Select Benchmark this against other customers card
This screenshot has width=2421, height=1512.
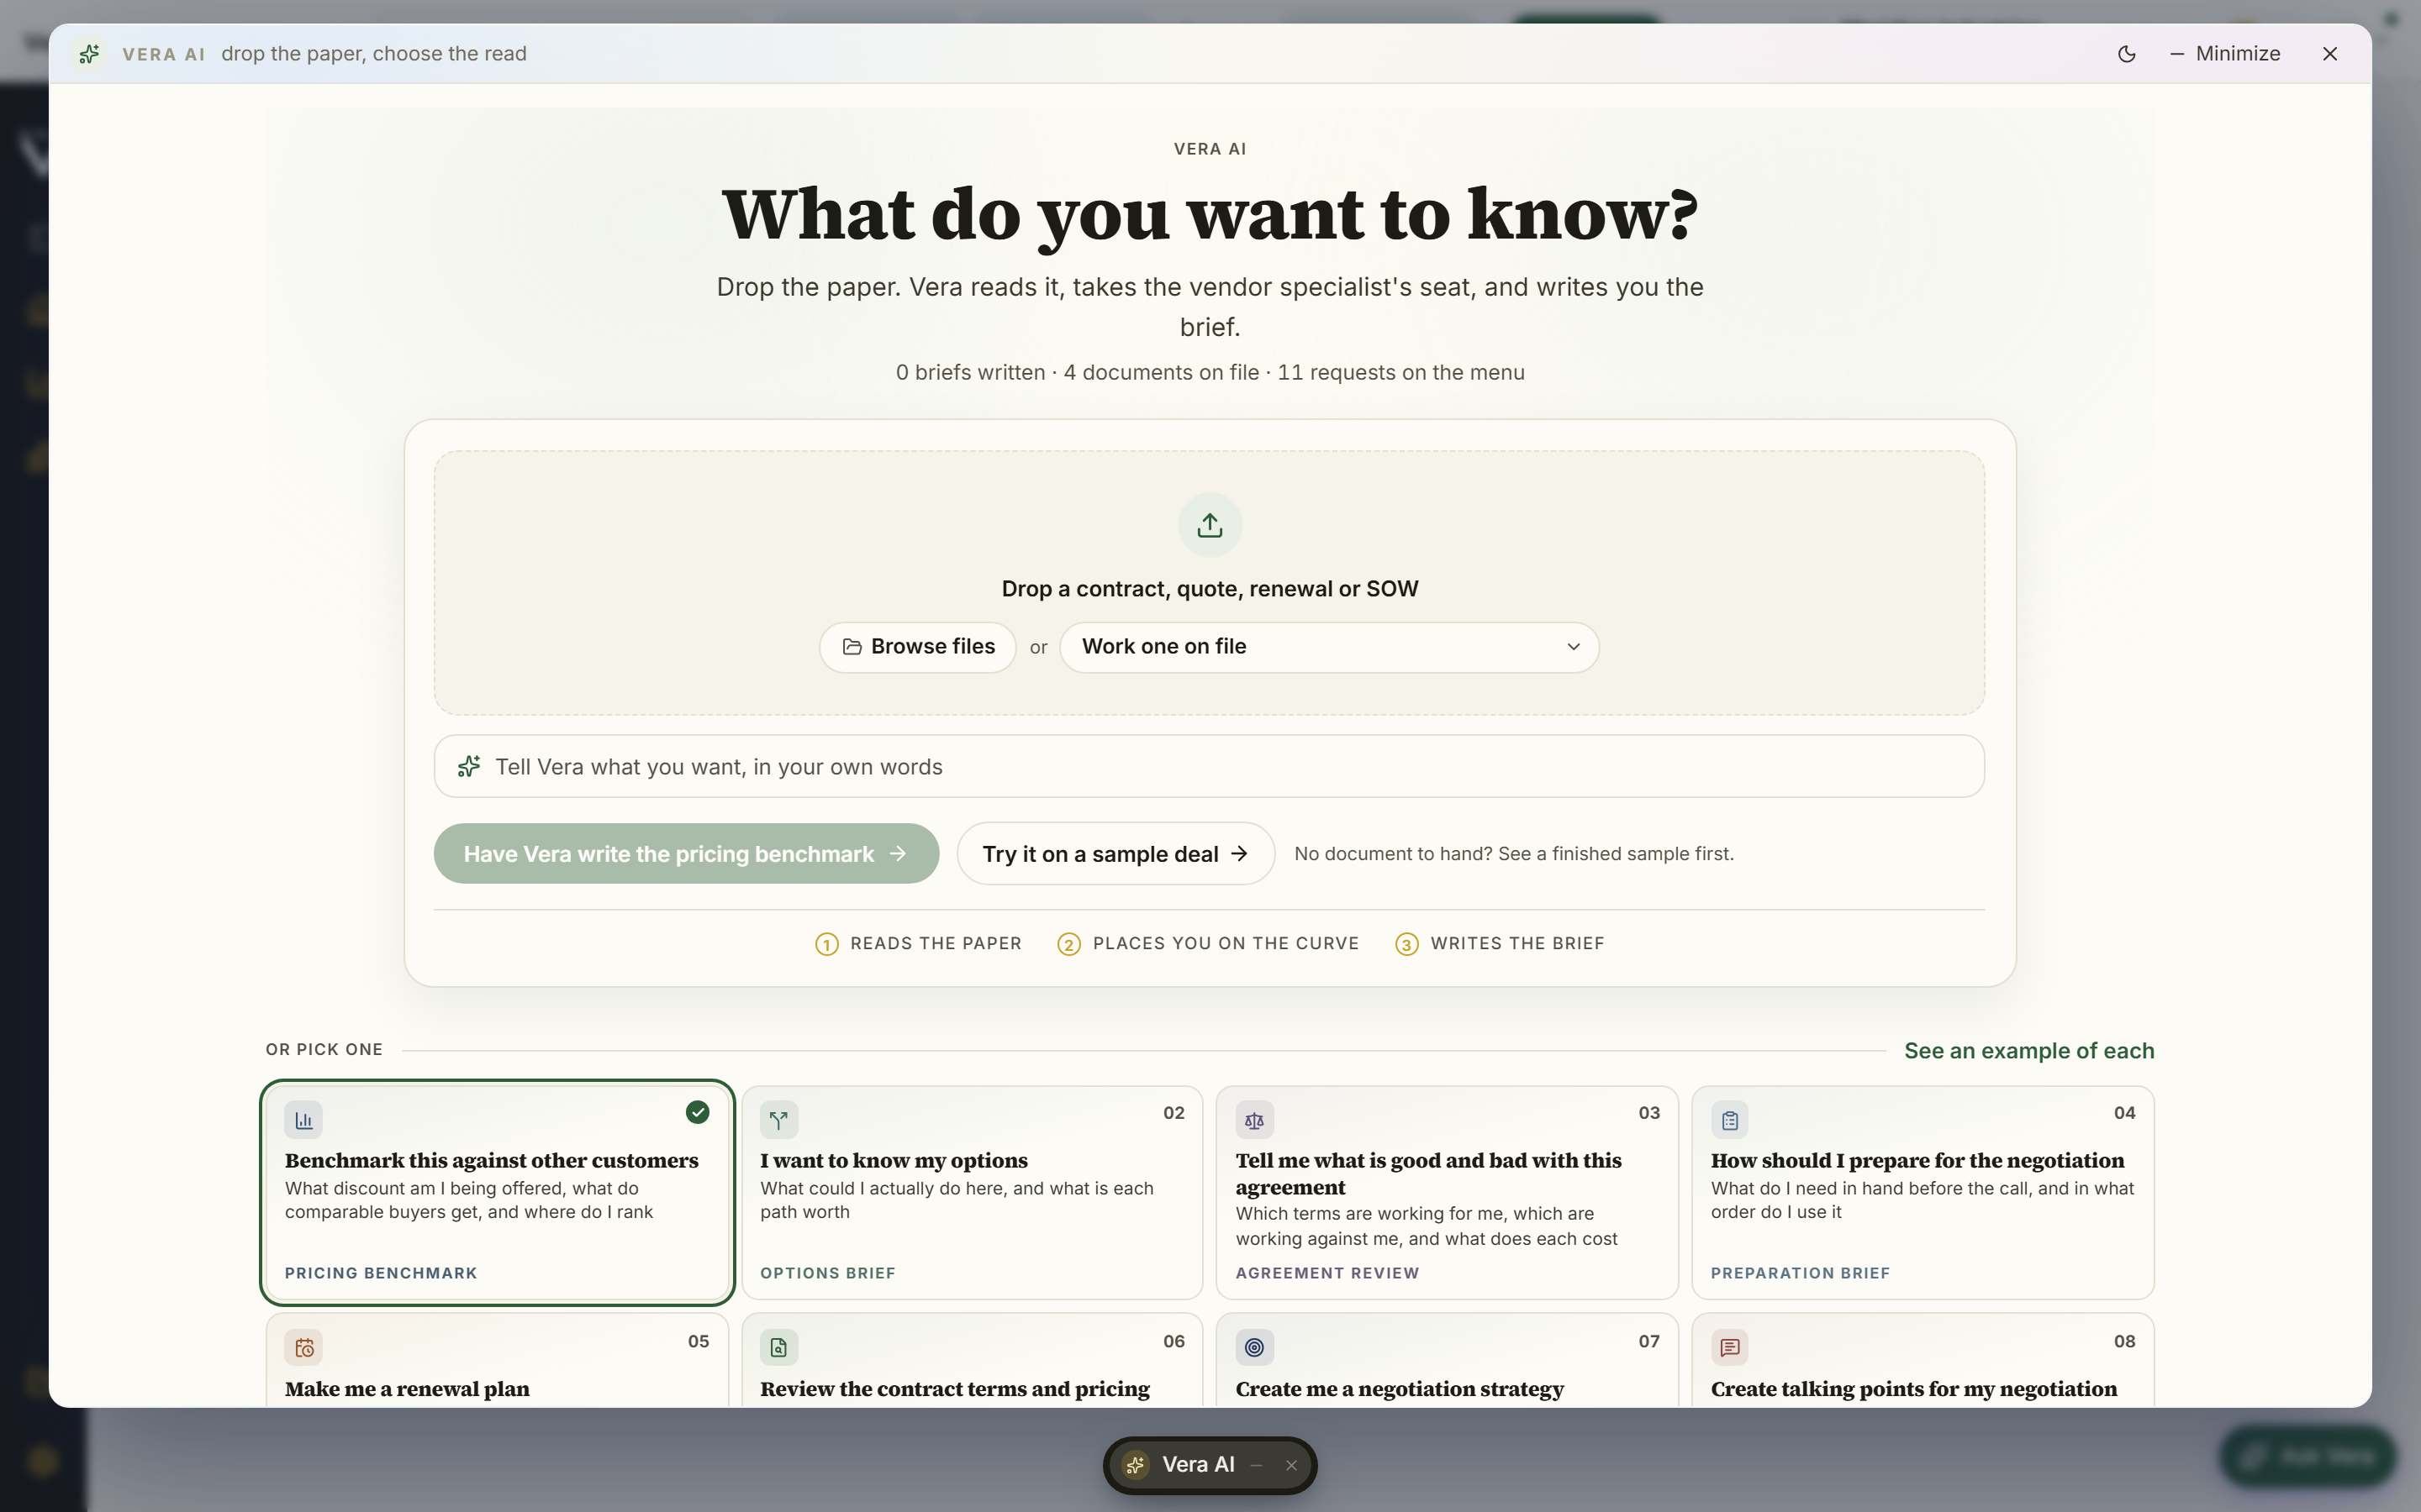coord(497,1193)
